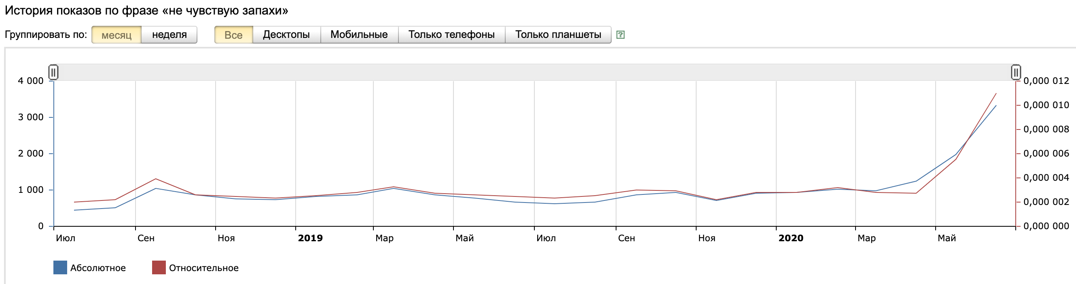Click the final peak of the red line
The height and width of the screenshot is (284, 1076).
click(996, 94)
